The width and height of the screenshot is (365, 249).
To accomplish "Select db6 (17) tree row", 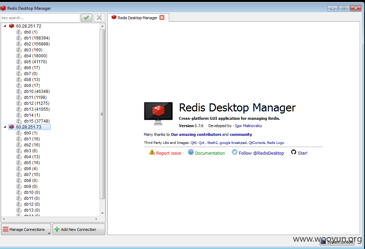I will click(x=32, y=67).
